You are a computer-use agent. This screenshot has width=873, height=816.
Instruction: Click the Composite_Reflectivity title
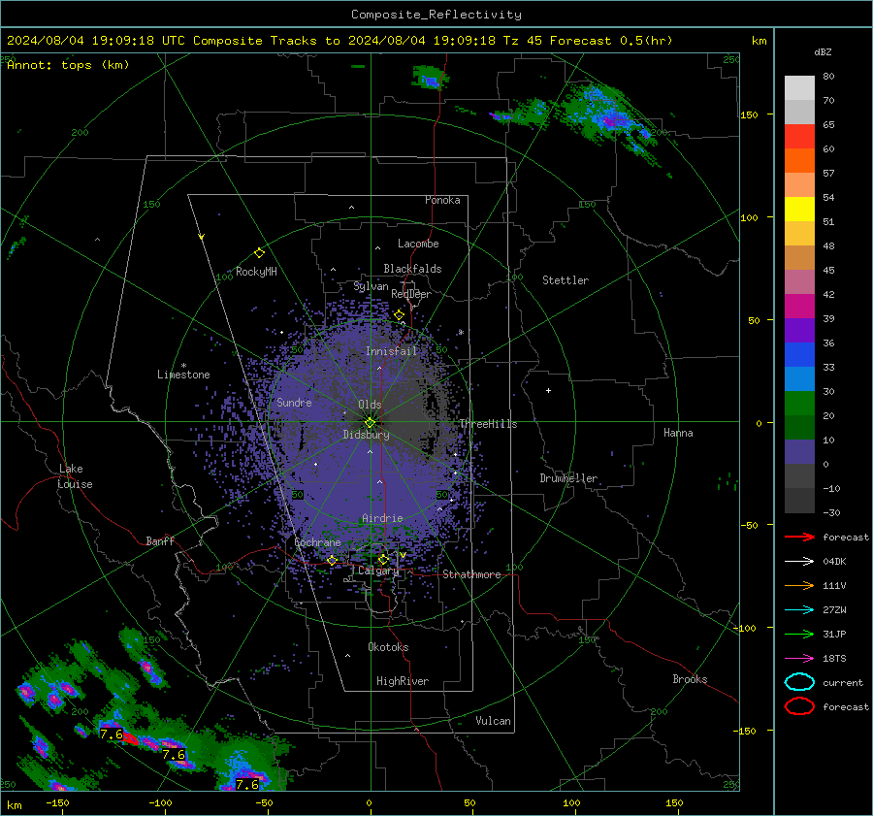click(x=436, y=15)
